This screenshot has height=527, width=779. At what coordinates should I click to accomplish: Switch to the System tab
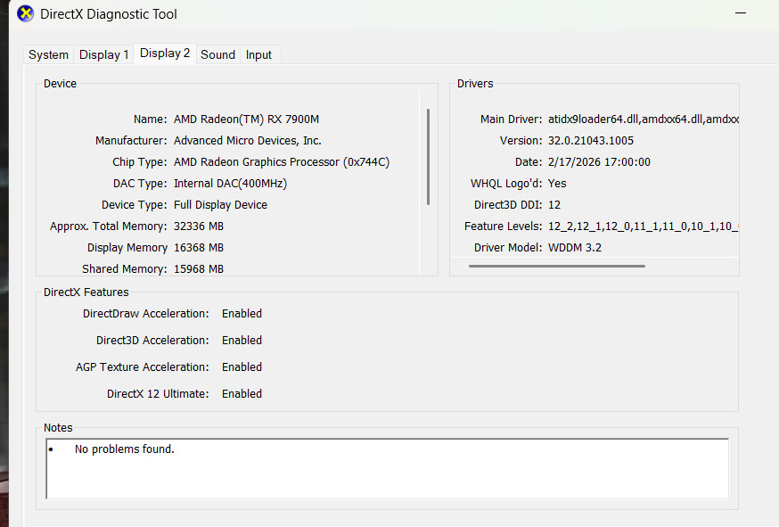(x=48, y=54)
